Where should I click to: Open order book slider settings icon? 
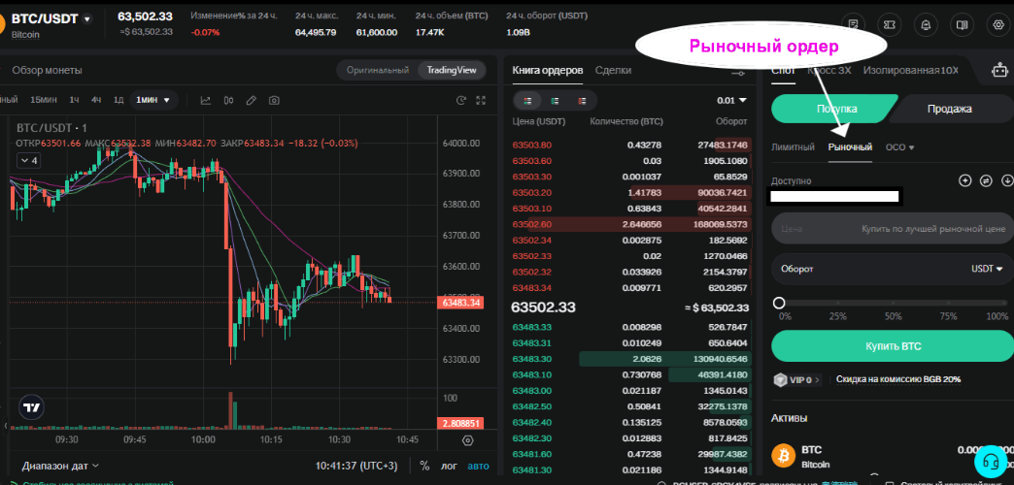pyautogui.click(x=738, y=74)
